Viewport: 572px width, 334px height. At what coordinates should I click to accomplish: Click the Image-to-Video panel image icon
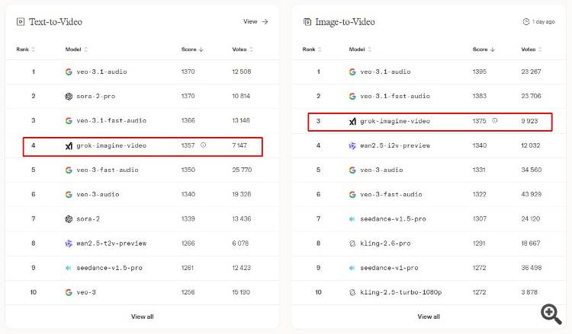307,22
